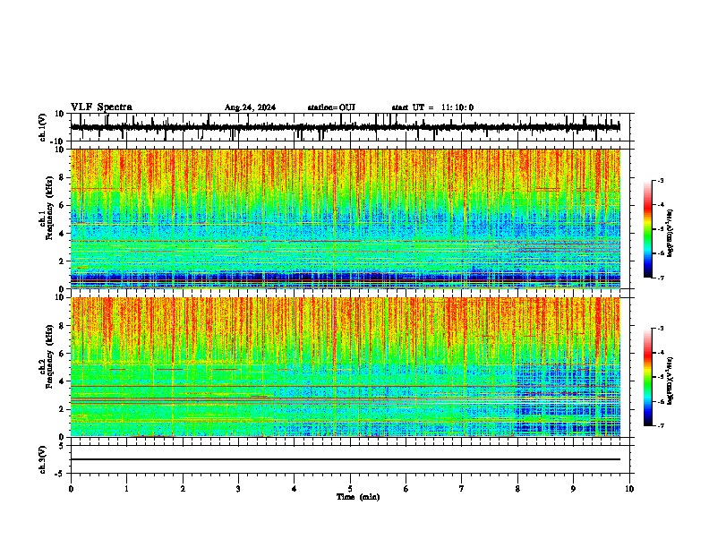Click the color scale bar beside ch.1 spectrogram
Screen dimensions: 709x548
pyautogui.click(x=647, y=229)
